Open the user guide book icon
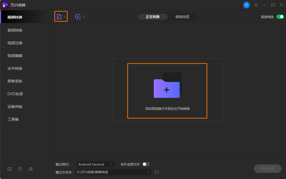The height and width of the screenshot is (179, 286). pos(10,169)
